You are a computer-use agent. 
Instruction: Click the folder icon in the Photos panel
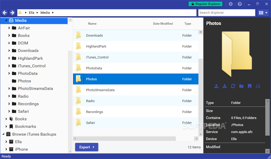[x=241, y=86]
